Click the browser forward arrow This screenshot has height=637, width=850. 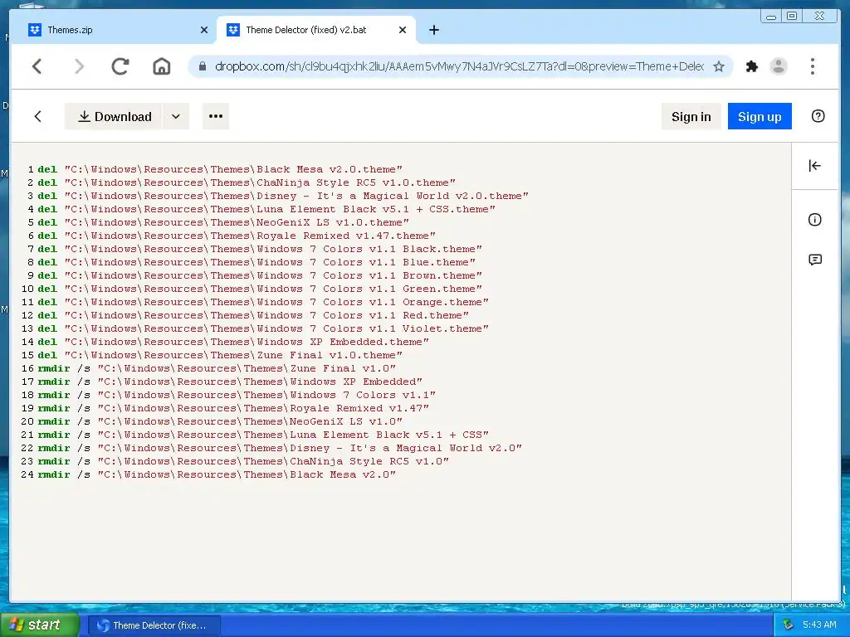pos(79,66)
